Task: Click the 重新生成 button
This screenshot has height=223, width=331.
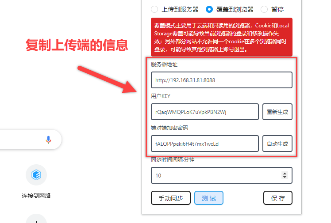Action: click(277, 112)
